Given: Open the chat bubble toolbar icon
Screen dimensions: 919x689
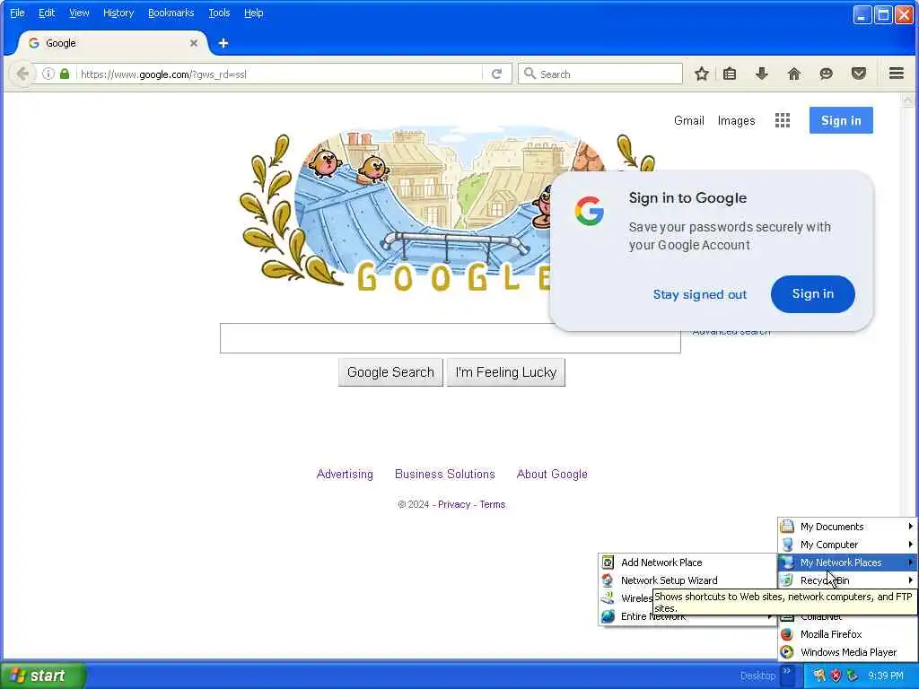Looking at the screenshot, I should pyautogui.click(x=826, y=74).
